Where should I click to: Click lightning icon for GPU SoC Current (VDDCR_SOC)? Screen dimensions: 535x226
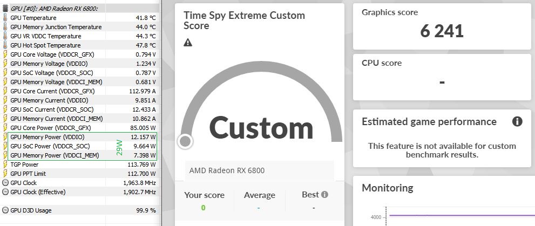(x=5, y=109)
